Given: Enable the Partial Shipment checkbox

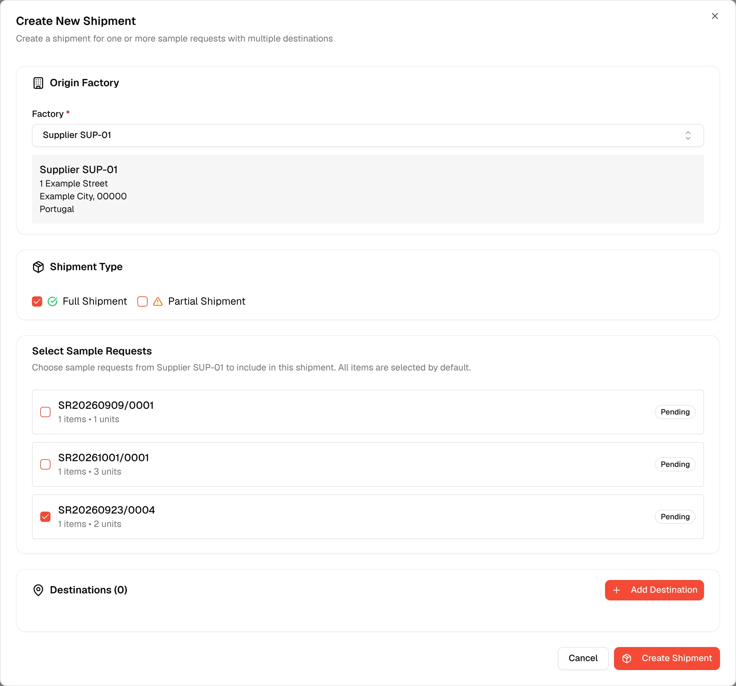Looking at the screenshot, I should pyautogui.click(x=142, y=301).
